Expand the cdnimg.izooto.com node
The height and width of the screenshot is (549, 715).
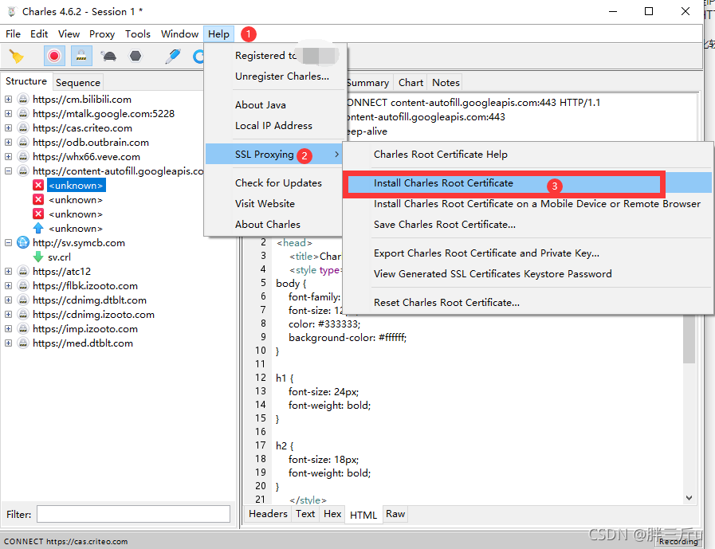pyautogui.click(x=8, y=315)
